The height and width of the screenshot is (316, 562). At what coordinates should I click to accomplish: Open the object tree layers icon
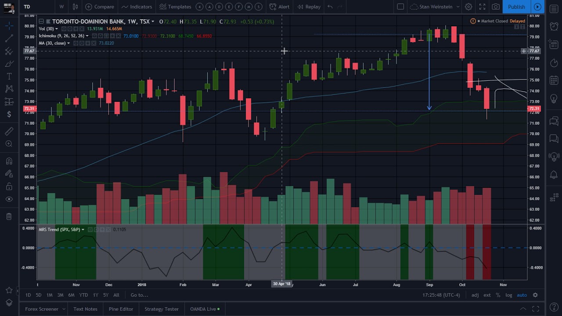click(x=9, y=303)
